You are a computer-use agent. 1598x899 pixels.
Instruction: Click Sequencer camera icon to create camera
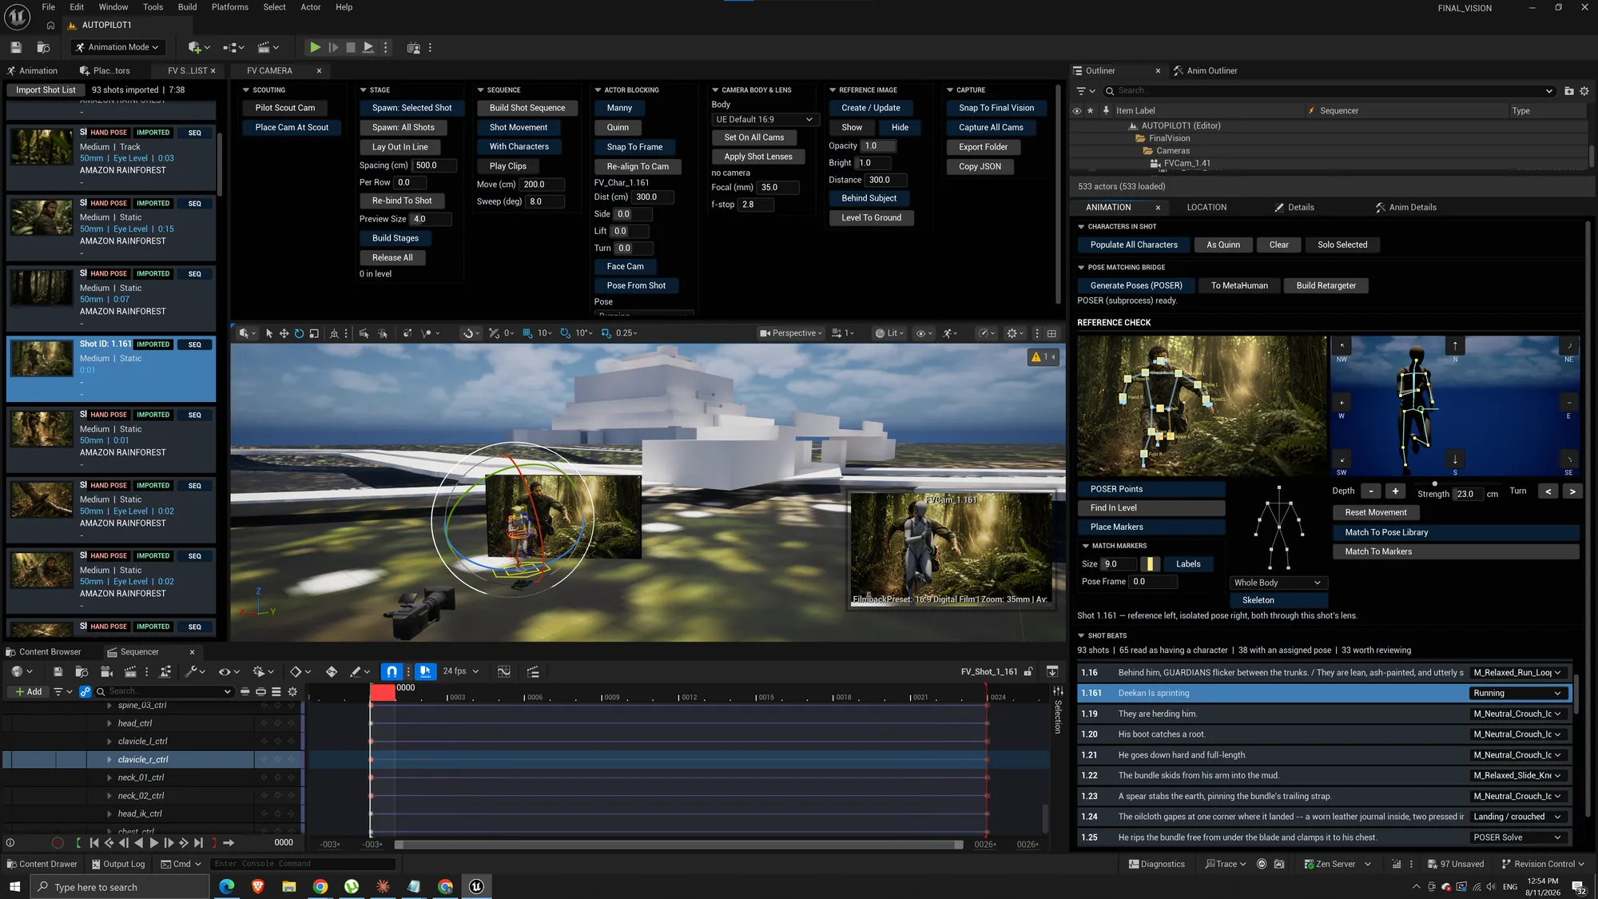(x=106, y=672)
